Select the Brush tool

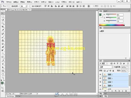coord(3,37)
